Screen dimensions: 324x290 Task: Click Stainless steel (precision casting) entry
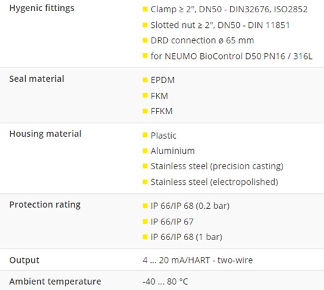(x=217, y=166)
